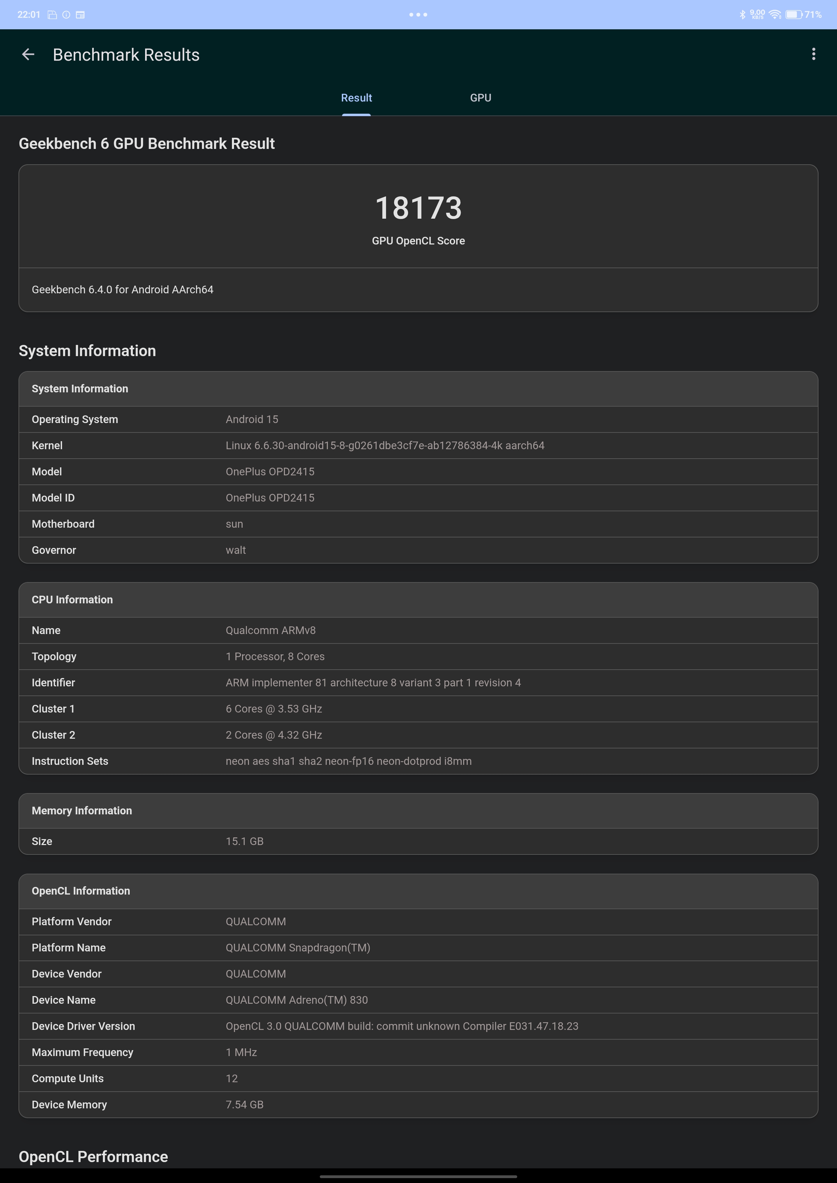The height and width of the screenshot is (1183, 837).
Task: Tap the calendar notification icon in status bar
Action: coord(81,14)
